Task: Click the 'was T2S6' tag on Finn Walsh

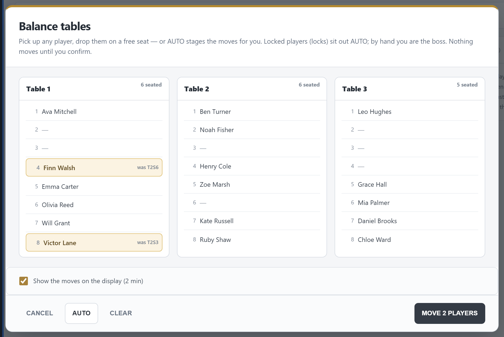Action: pyautogui.click(x=148, y=167)
